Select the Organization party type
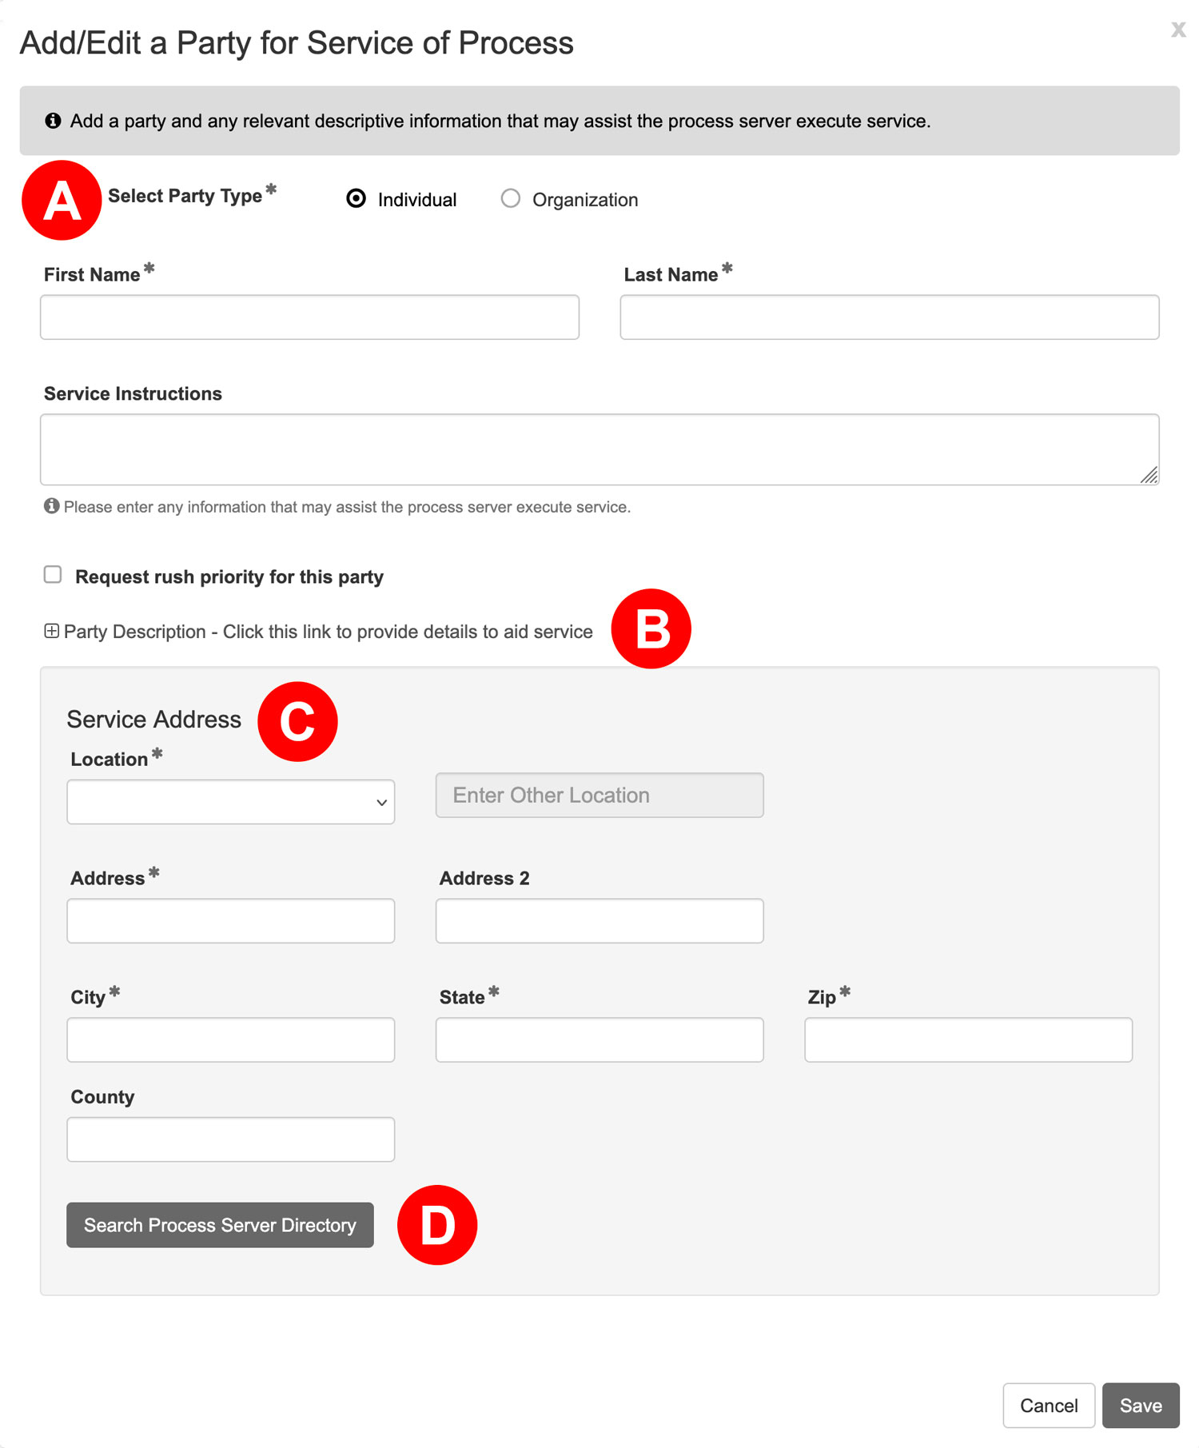 510,198
